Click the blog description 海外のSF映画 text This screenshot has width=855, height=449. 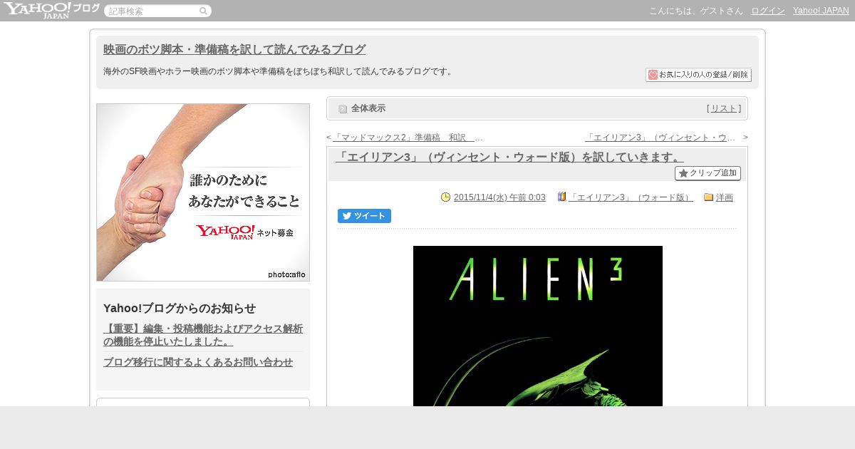(x=279, y=71)
